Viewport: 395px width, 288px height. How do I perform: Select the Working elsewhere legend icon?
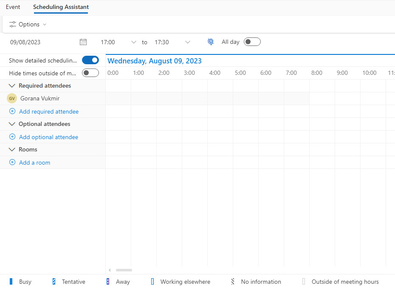(x=152, y=282)
